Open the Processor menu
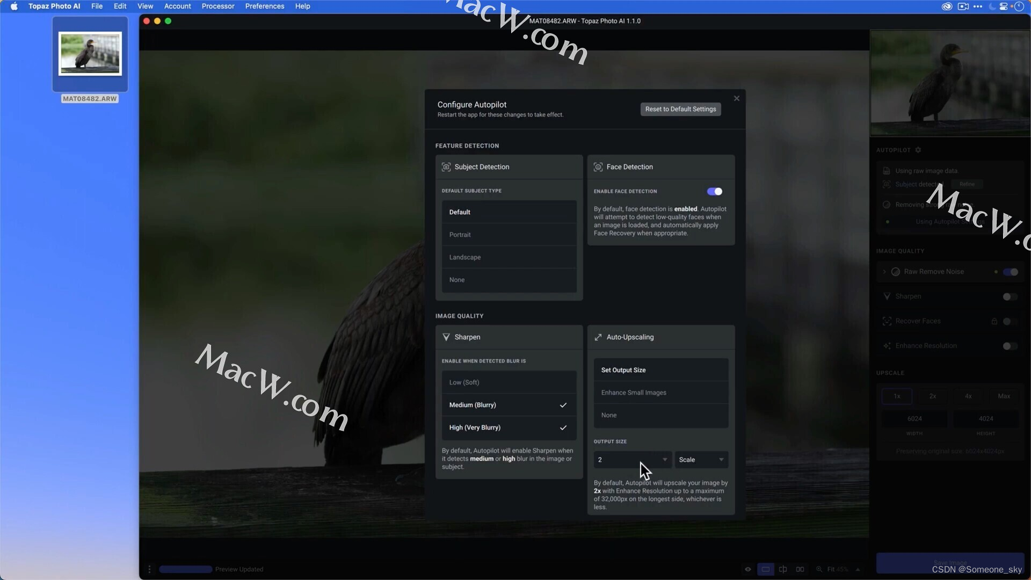 click(218, 6)
